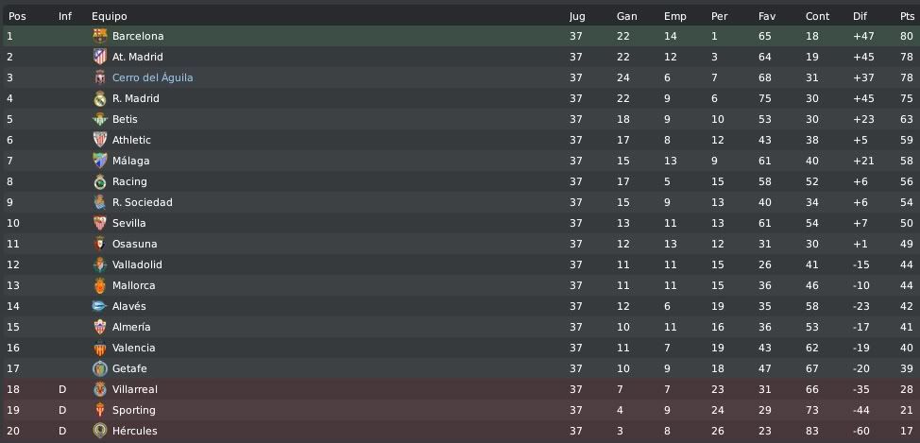920x443 pixels.
Task: Click the Villarreal club crest icon
Action: click(x=100, y=389)
